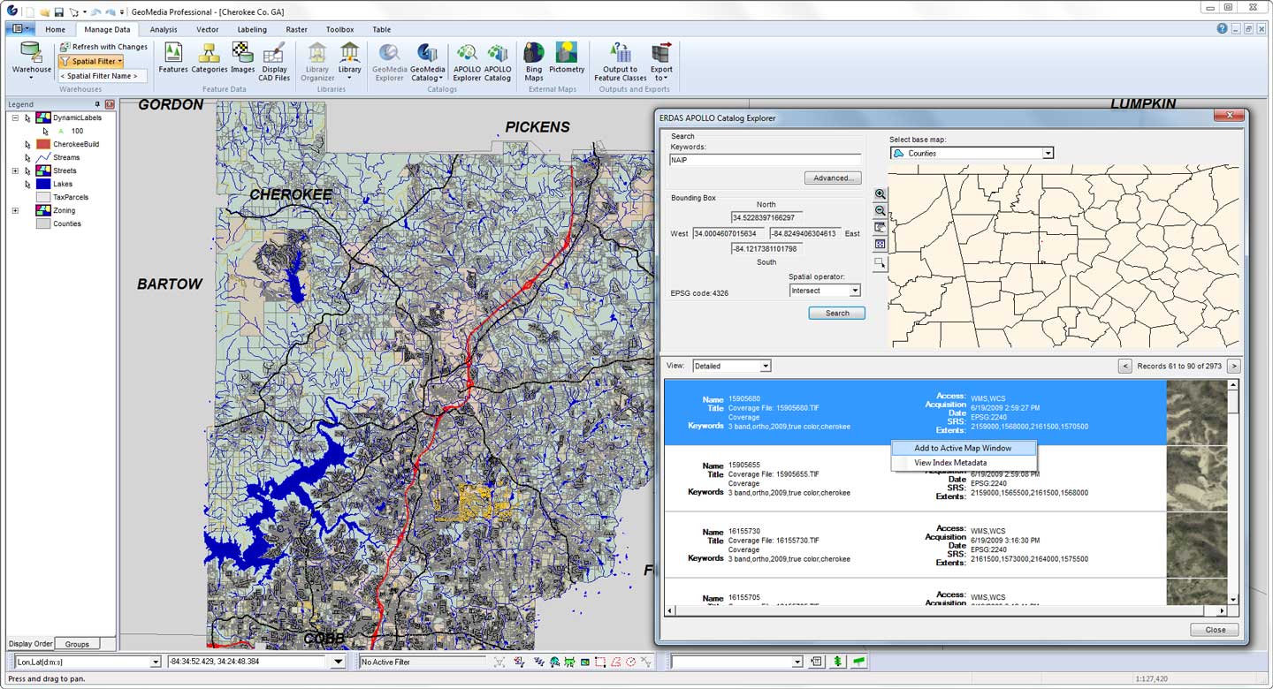Click the select-rectangle tool below base map tools
Viewport: 1273px width, 689px height.
pos(880,262)
